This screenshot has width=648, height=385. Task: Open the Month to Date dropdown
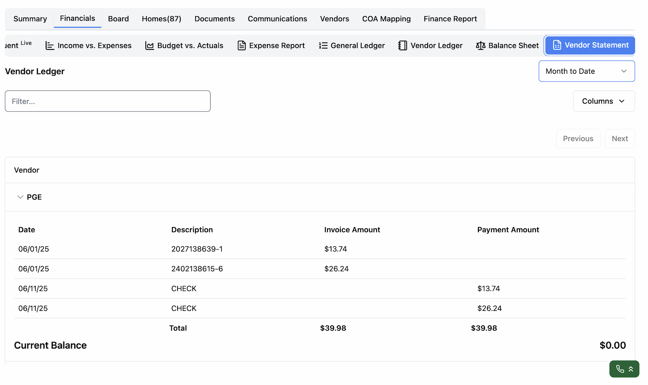click(587, 71)
